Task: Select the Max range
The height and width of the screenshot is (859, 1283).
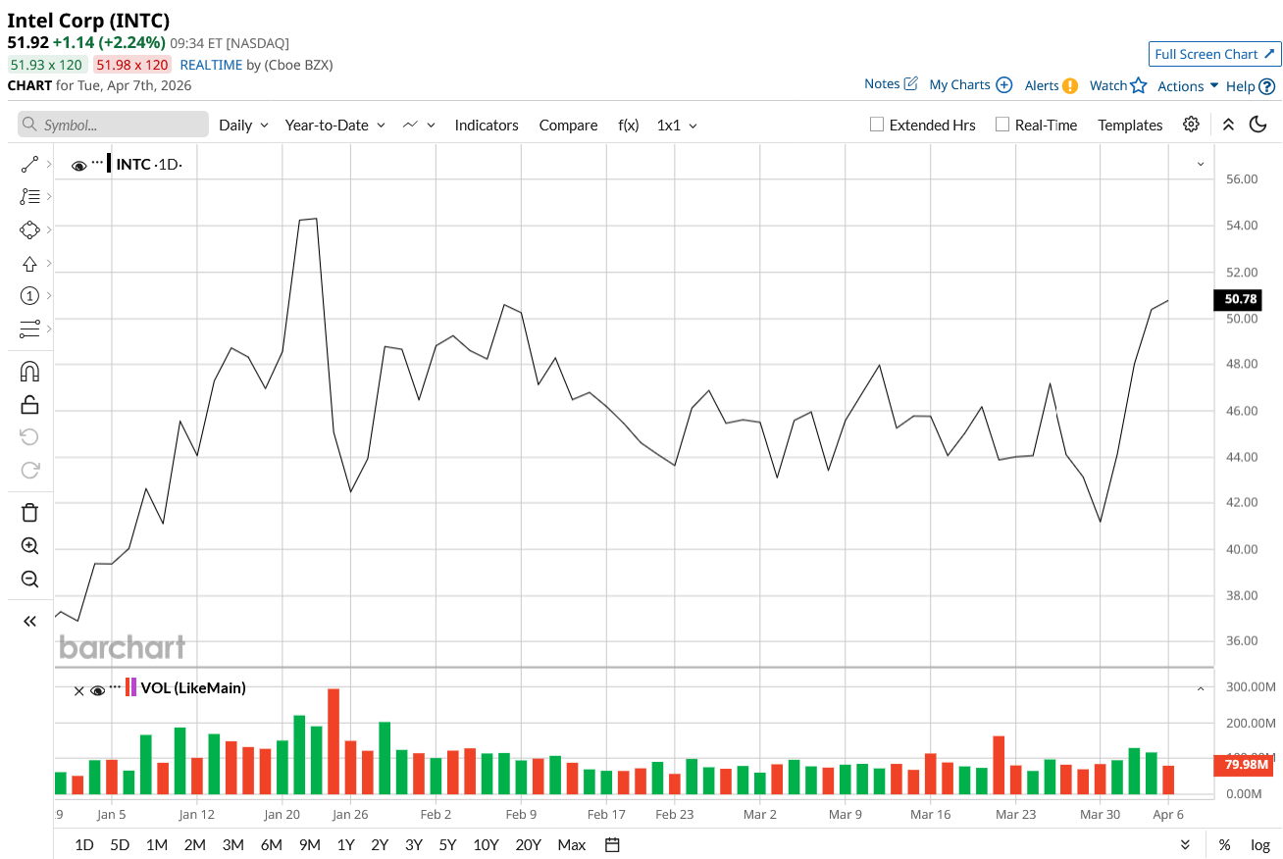Action: (571, 845)
